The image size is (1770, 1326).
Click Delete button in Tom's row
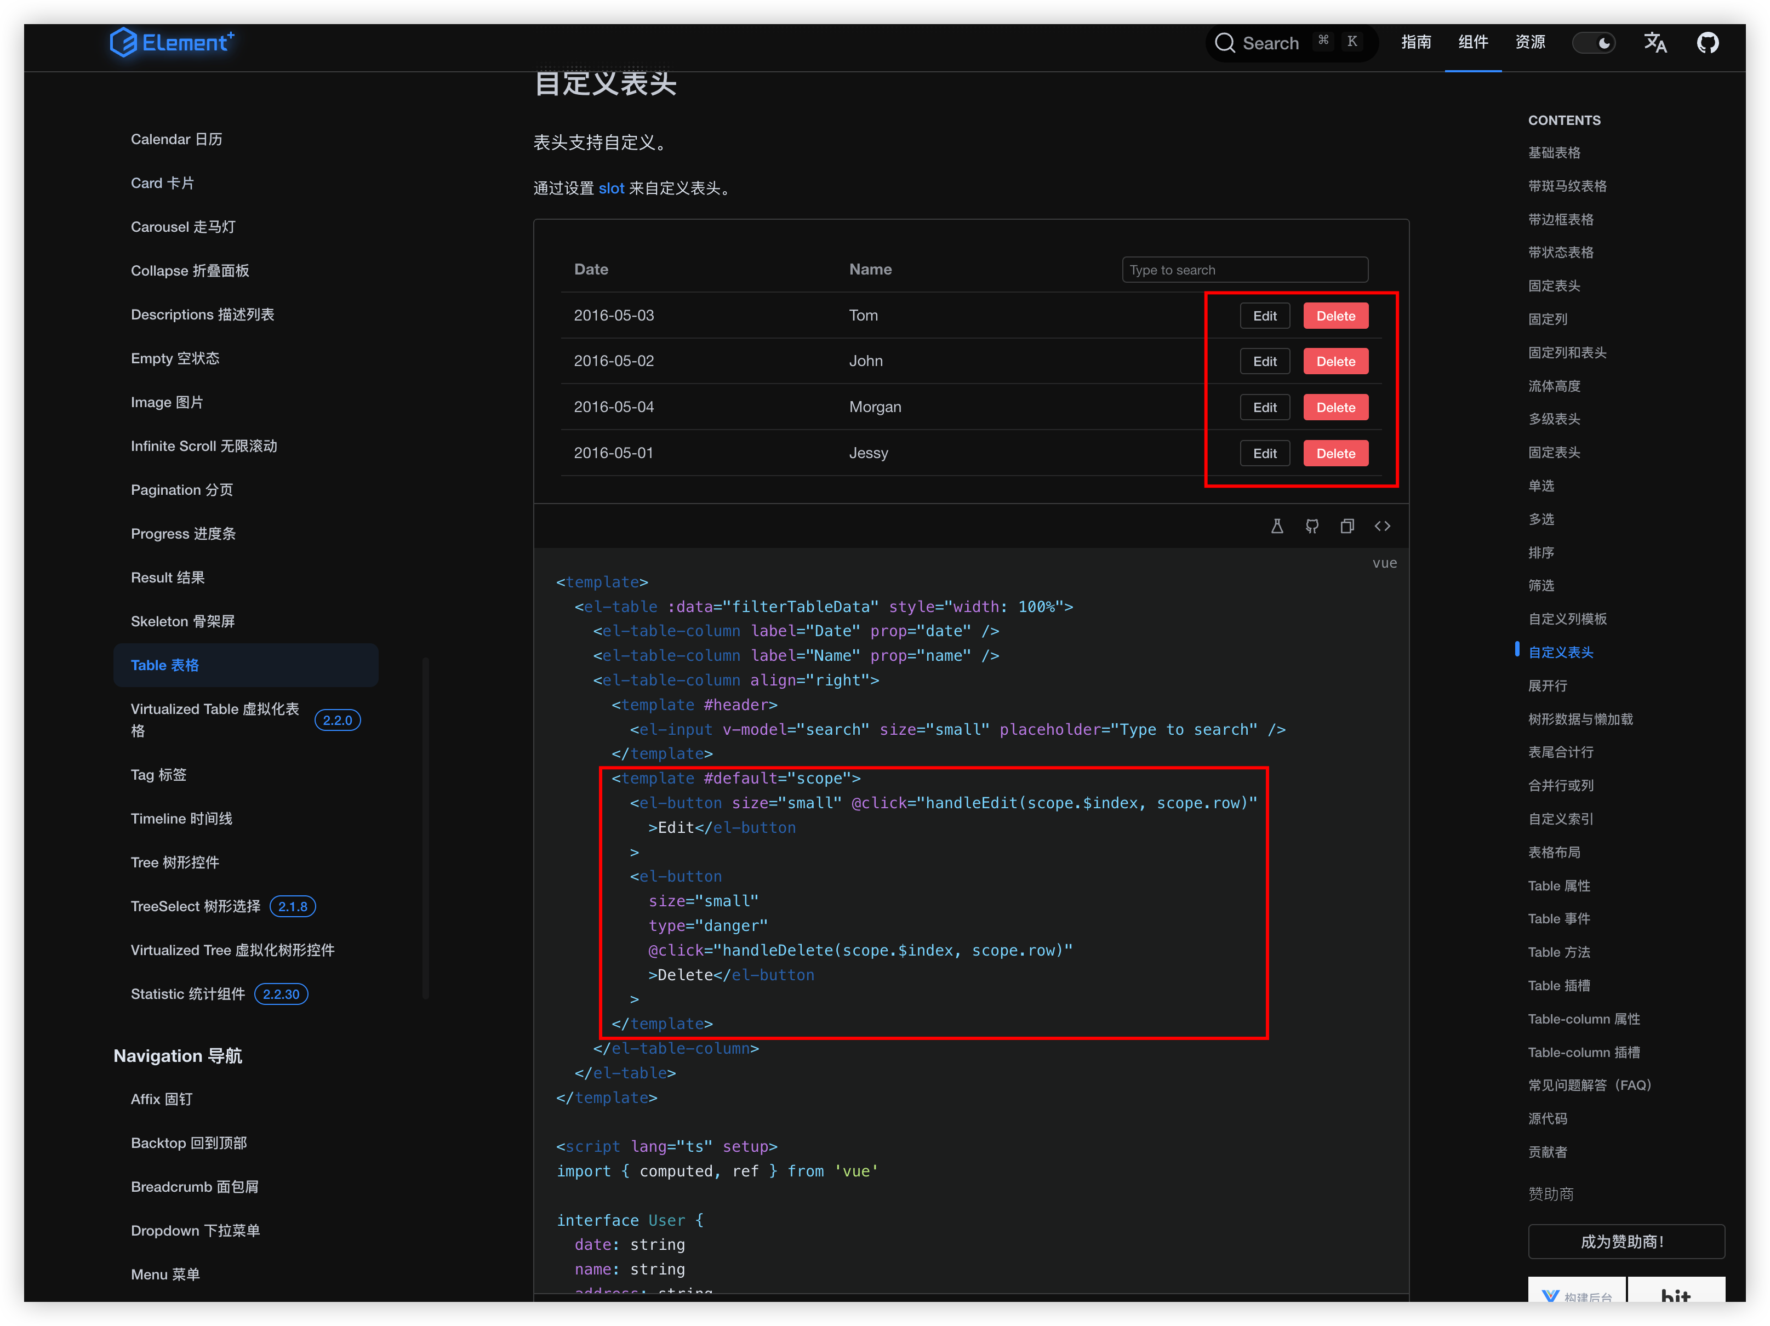point(1335,316)
